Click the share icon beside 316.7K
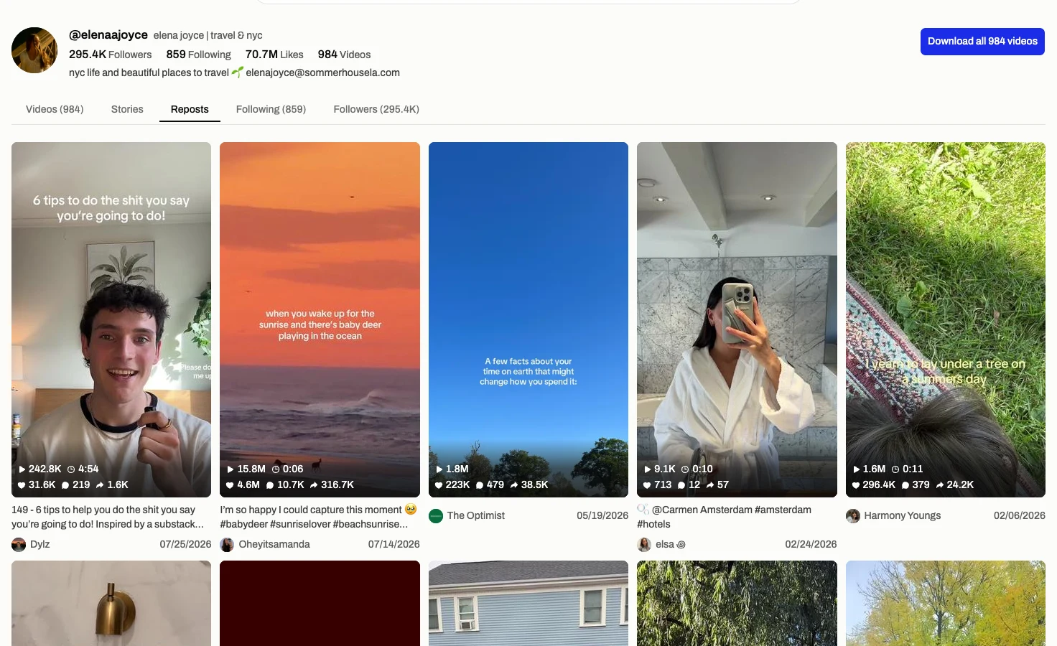This screenshot has width=1057, height=646. 314,485
